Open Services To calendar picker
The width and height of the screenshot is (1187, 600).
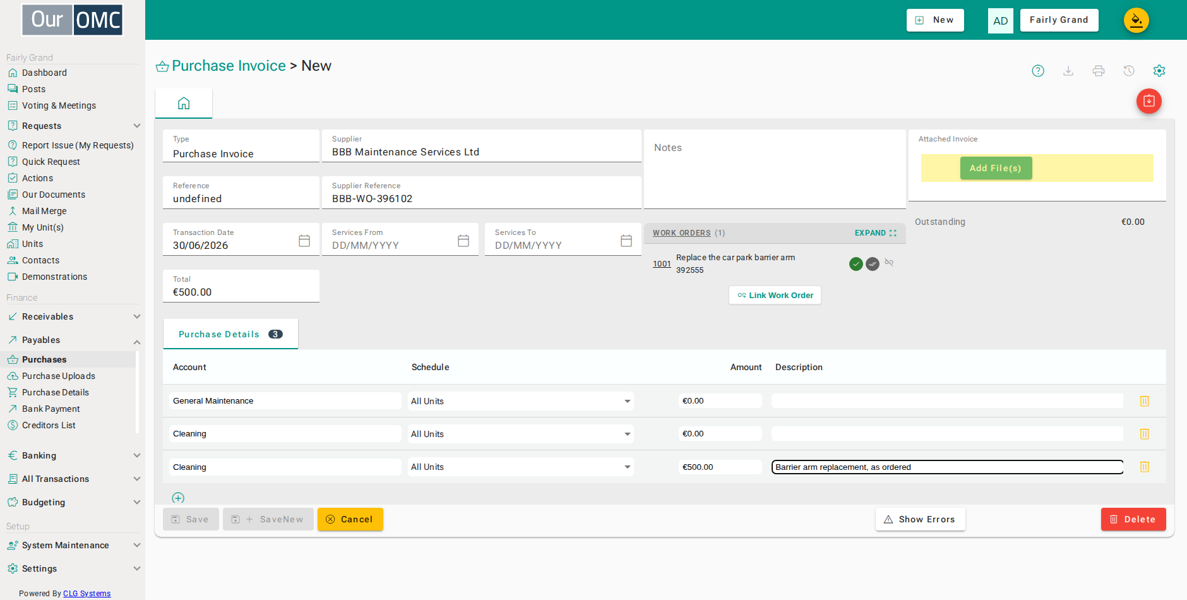click(626, 241)
